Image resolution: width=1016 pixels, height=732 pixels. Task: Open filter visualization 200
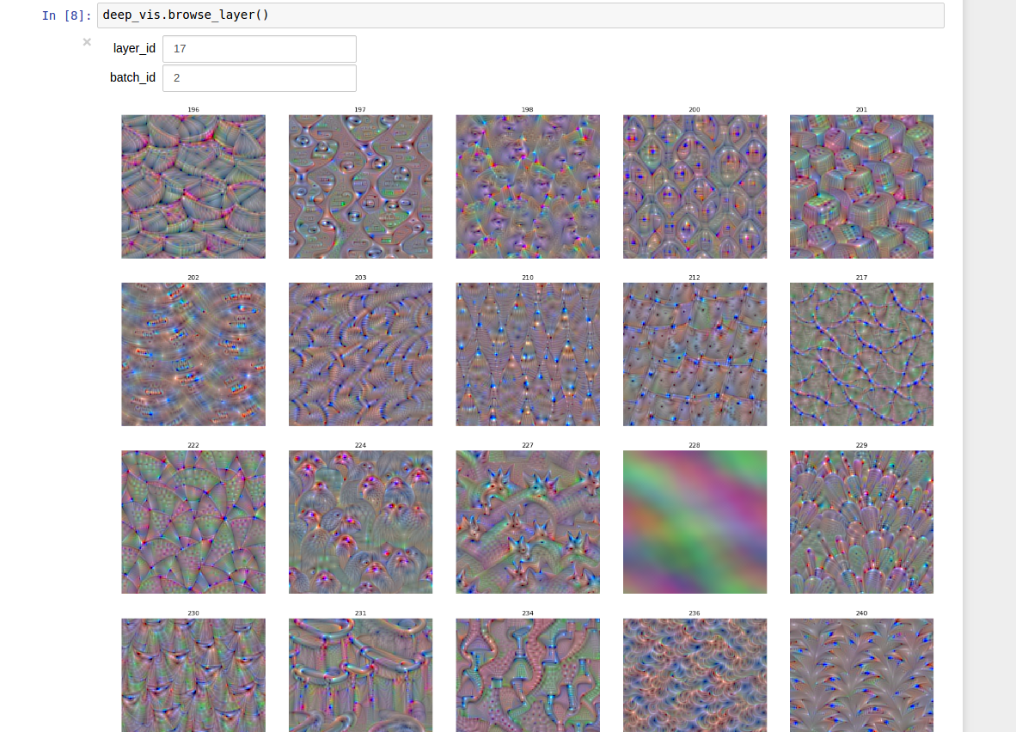tap(695, 186)
